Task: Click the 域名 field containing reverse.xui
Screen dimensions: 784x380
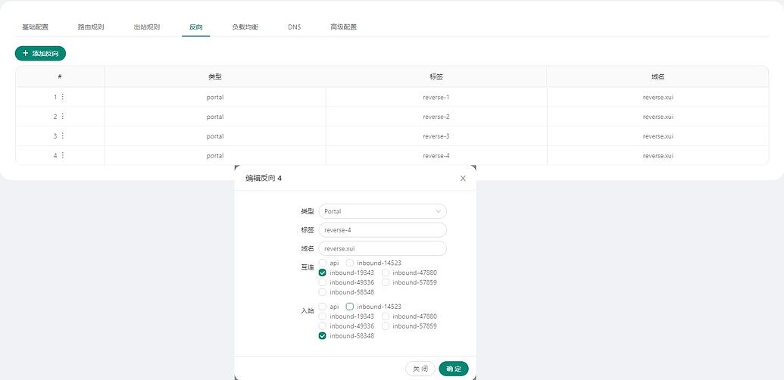Action: (383, 249)
